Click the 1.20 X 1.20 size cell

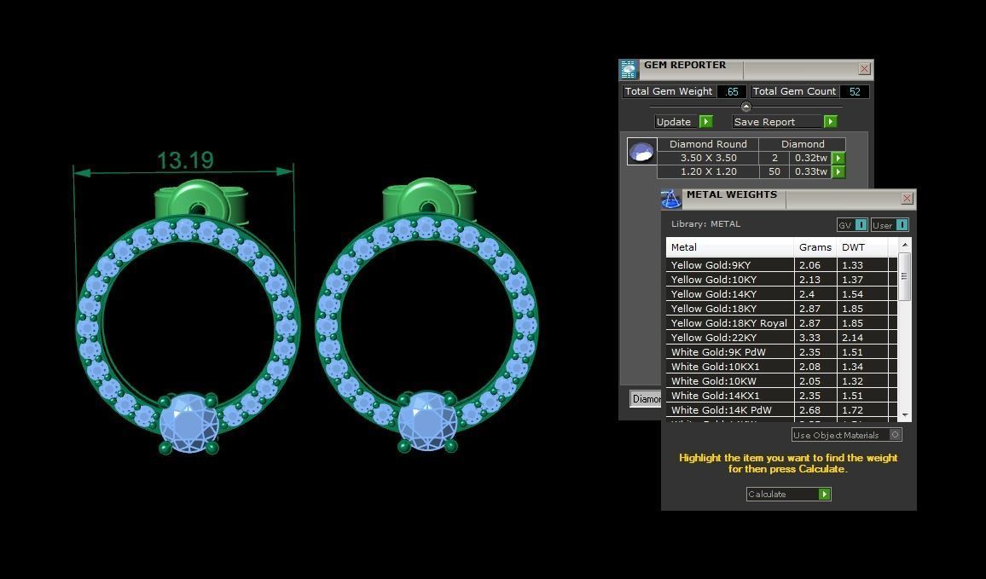pyautogui.click(x=708, y=171)
